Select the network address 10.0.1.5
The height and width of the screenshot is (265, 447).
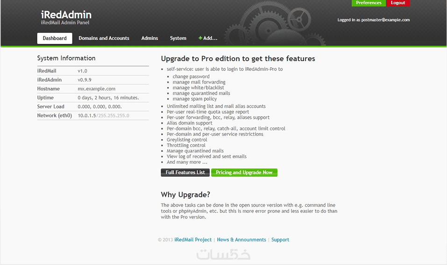[87, 116]
